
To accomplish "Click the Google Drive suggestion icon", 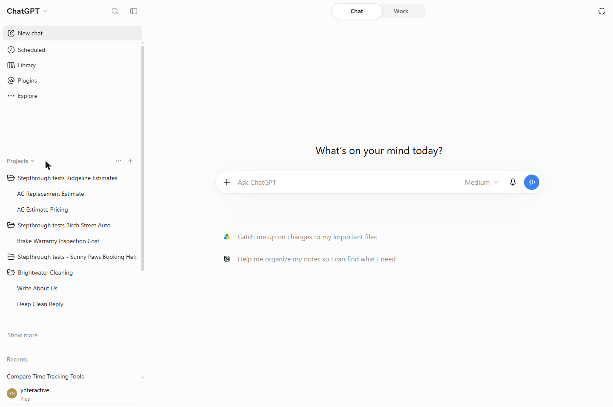I will (x=227, y=237).
